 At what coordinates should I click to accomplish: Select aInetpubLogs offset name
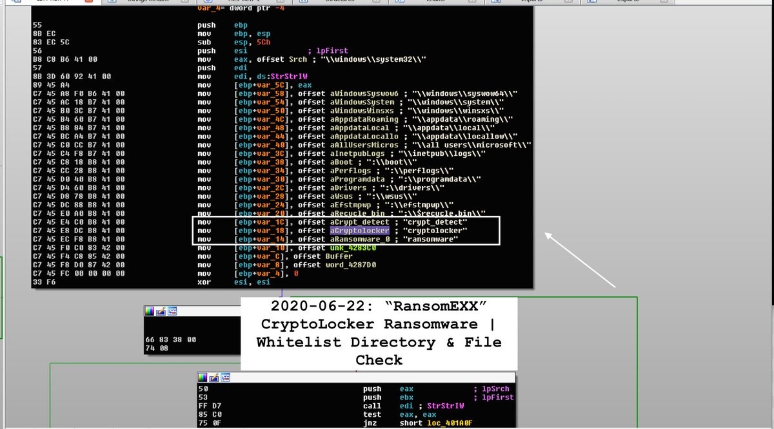tap(357, 154)
